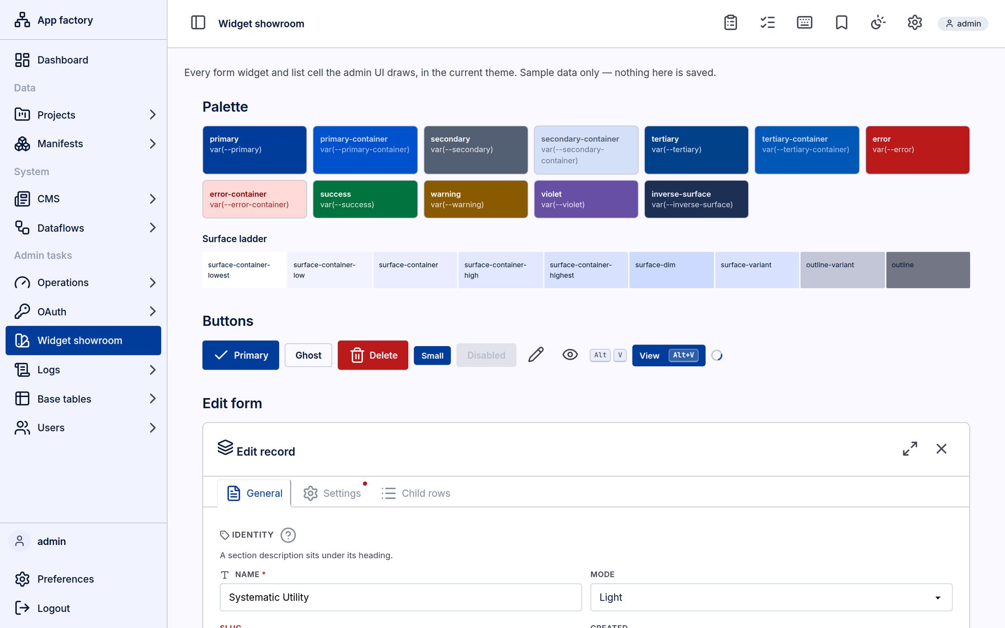Close the Edit record panel
This screenshot has height=628, width=1005.
(x=941, y=449)
